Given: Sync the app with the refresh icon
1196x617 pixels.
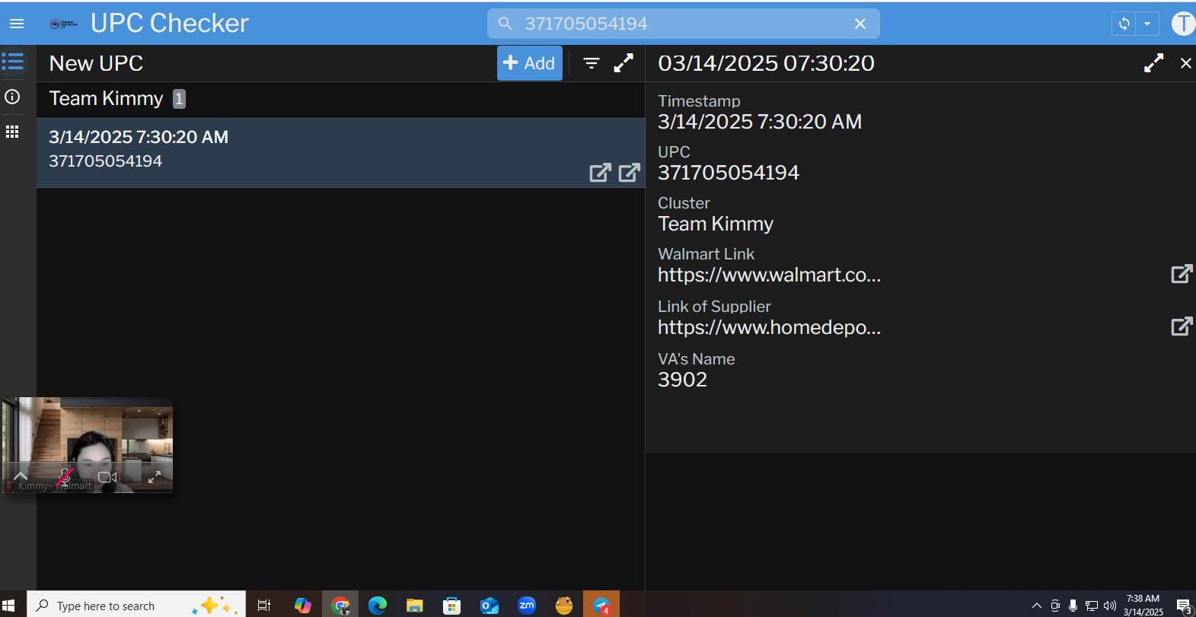Looking at the screenshot, I should (1124, 24).
